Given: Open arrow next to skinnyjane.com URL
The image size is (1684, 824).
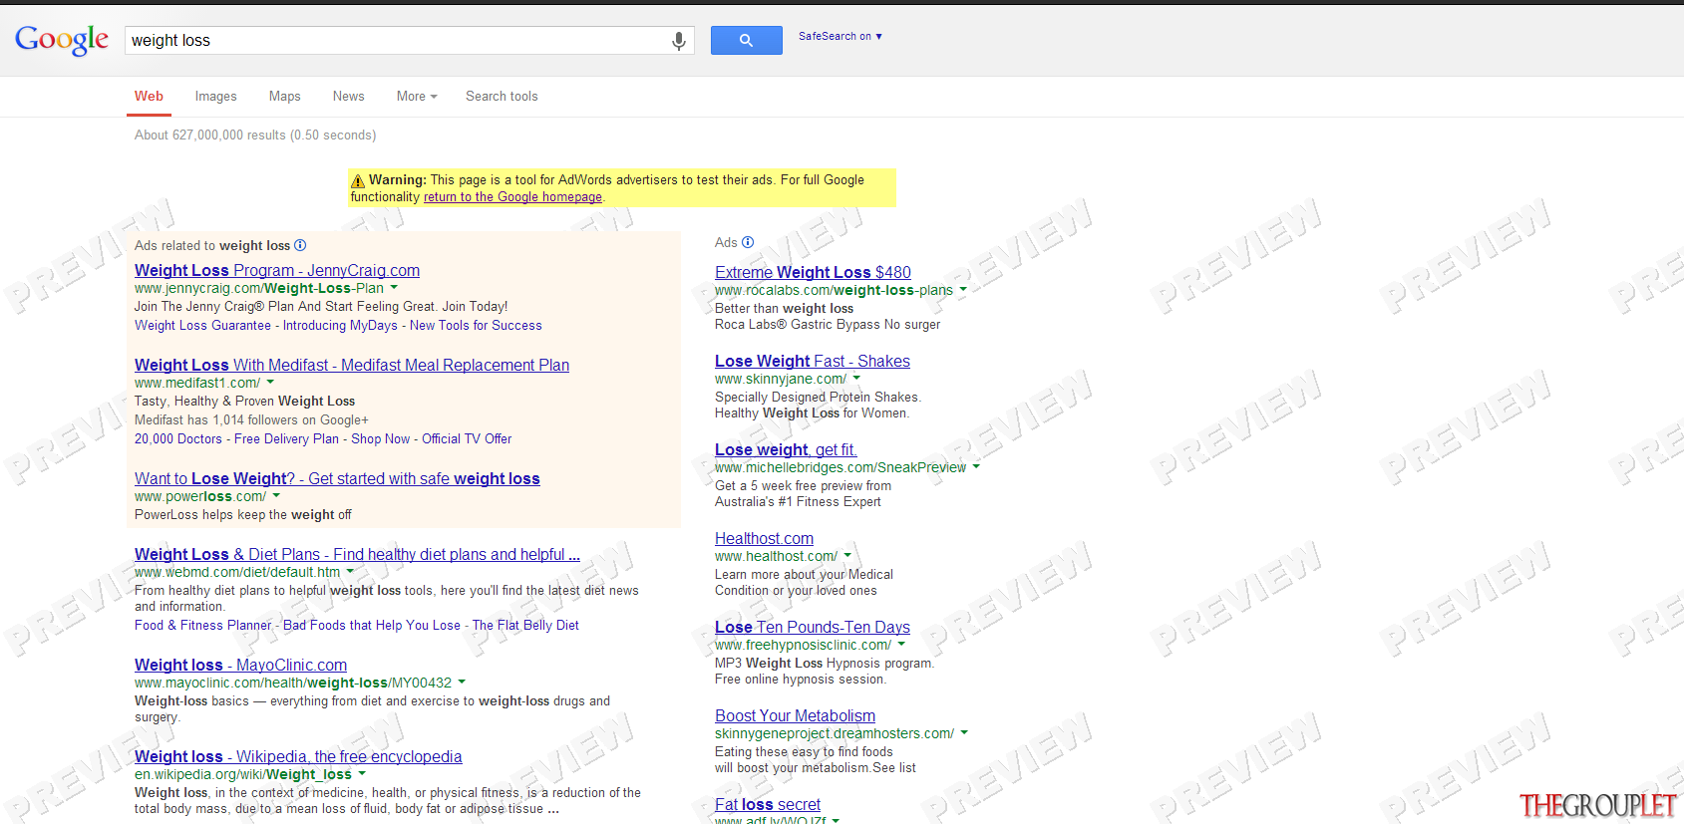Looking at the screenshot, I should pyautogui.click(x=856, y=378).
